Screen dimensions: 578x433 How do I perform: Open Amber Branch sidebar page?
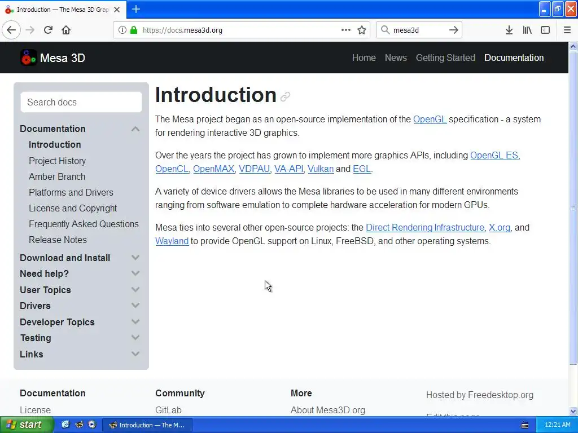click(x=57, y=176)
